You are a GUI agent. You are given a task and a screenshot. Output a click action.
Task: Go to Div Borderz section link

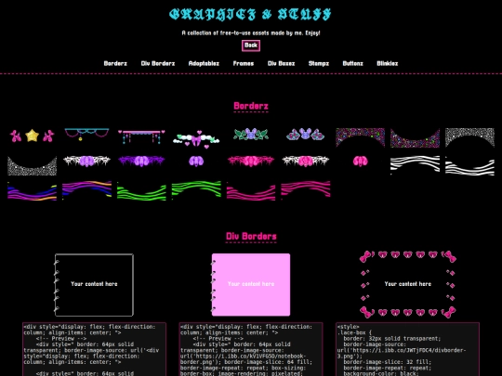point(158,63)
